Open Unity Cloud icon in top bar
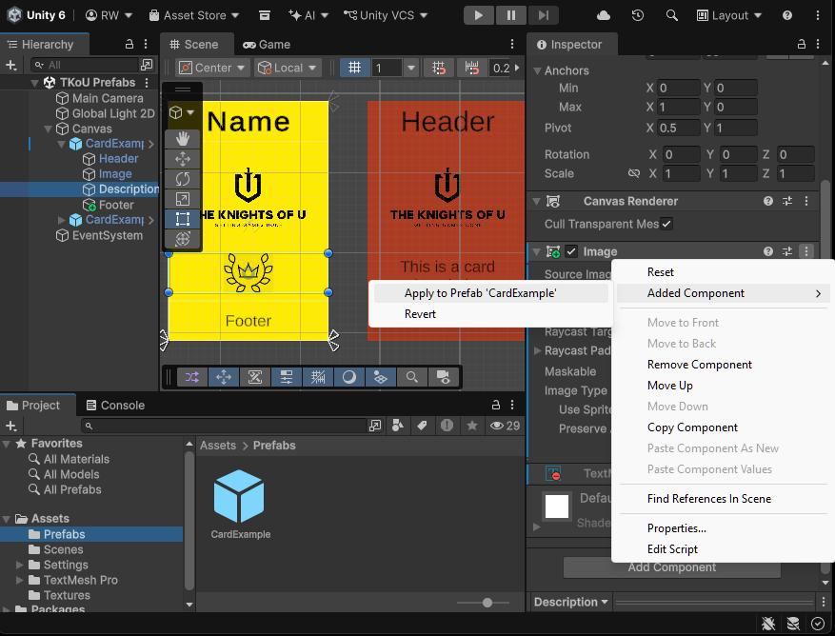Viewport: 835px width, 636px height. point(604,15)
